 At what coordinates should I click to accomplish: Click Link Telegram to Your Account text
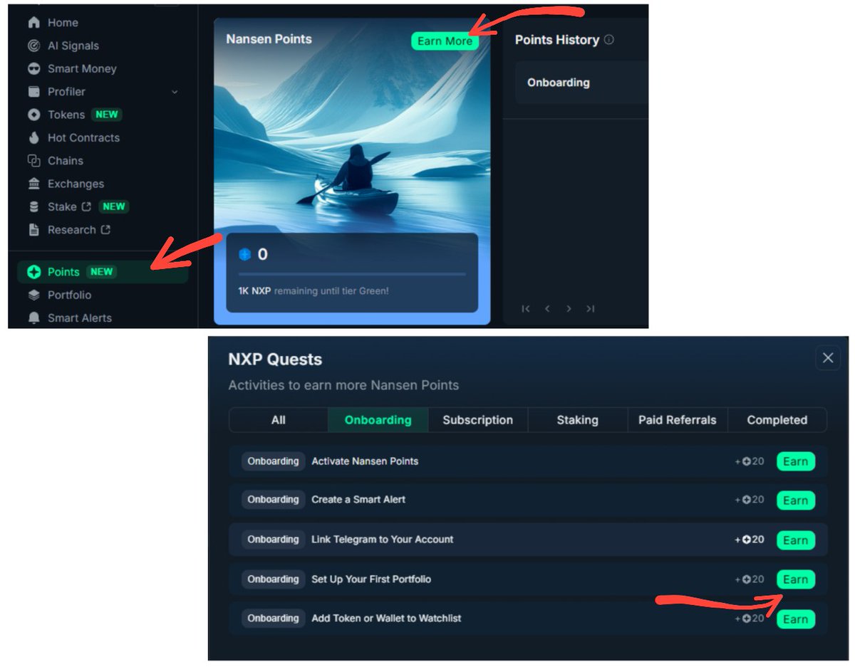point(383,540)
